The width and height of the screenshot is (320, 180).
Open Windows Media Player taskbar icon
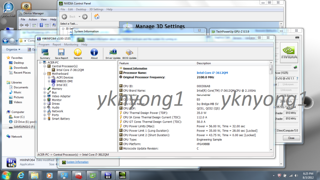pos(49,175)
